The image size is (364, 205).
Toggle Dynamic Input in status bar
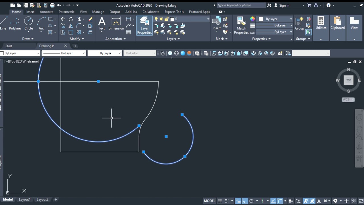pyautogui.click(x=238, y=201)
